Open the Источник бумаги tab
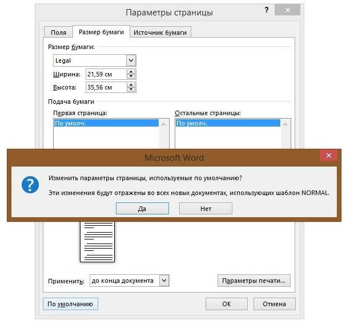This screenshot has width=350, height=329. pyautogui.click(x=160, y=33)
